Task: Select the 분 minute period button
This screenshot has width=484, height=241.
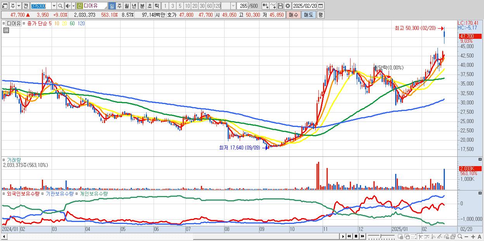Action: (x=142, y=6)
